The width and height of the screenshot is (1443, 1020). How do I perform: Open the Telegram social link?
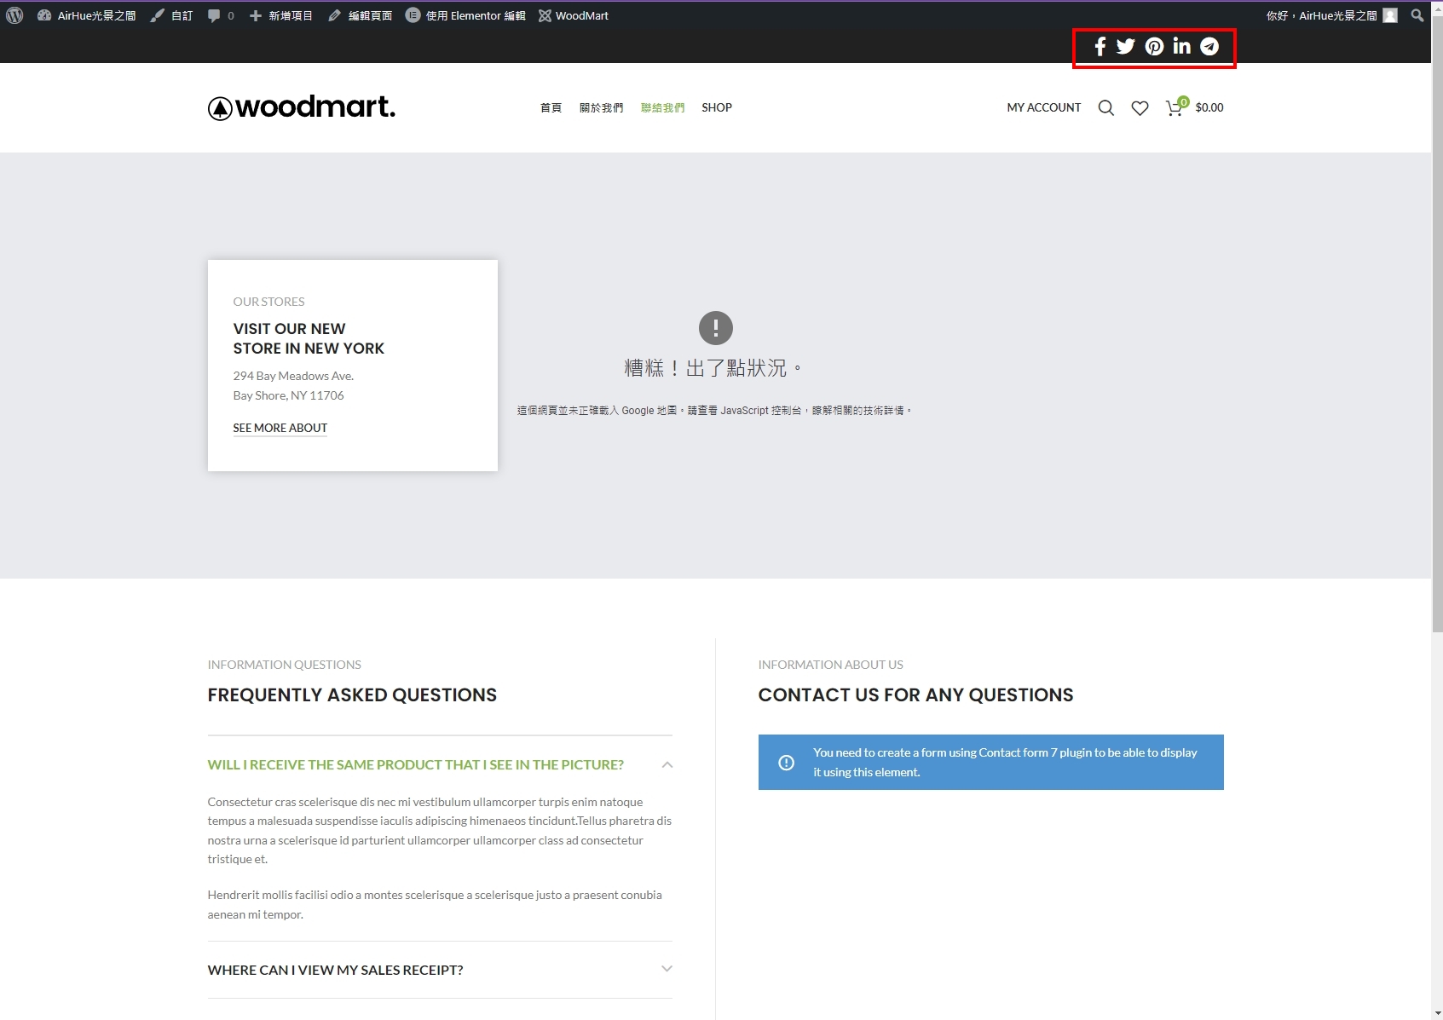coord(1209,46)
